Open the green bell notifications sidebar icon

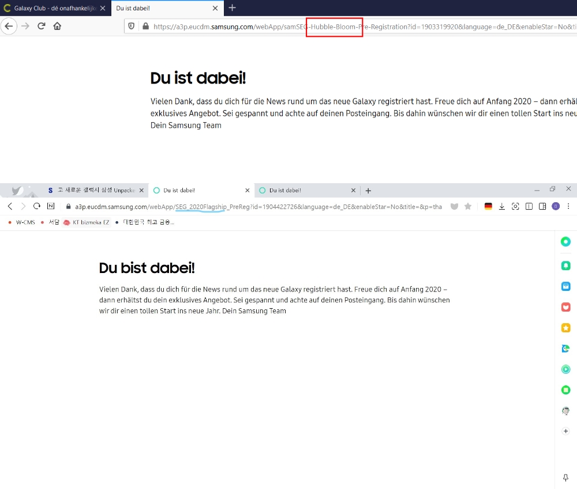[566, 266]
